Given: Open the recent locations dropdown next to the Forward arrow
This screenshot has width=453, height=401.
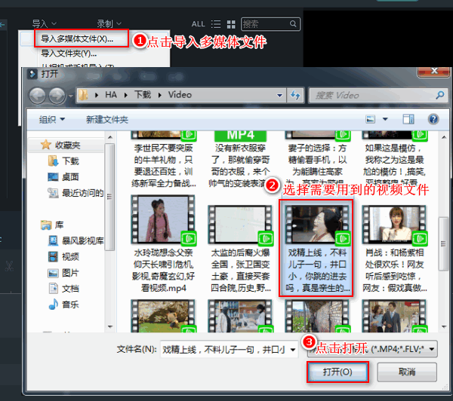Looking at the screenshot, I should 70,96.
